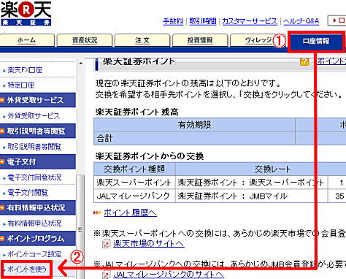Open the JALマイレージバンクのサイトへ link

tap(168, 275)
